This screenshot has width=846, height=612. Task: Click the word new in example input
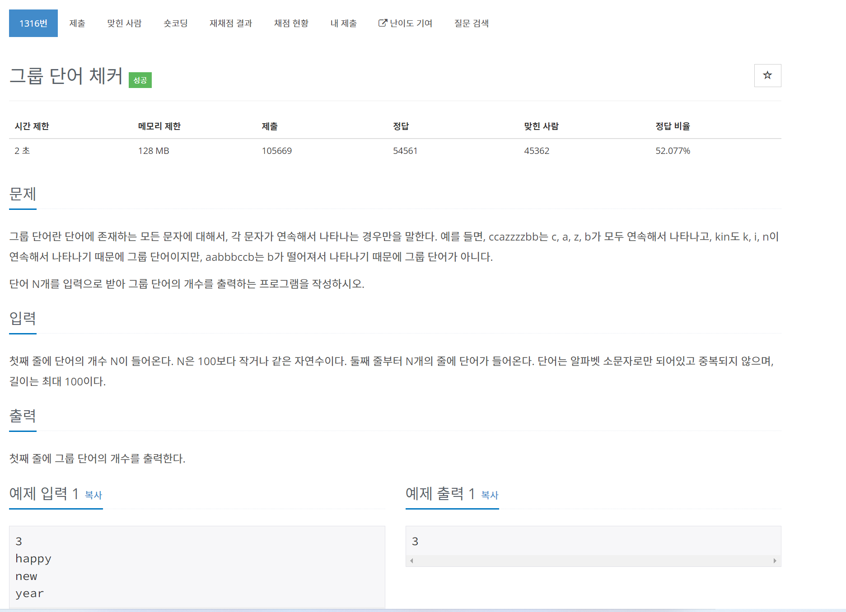26,576
